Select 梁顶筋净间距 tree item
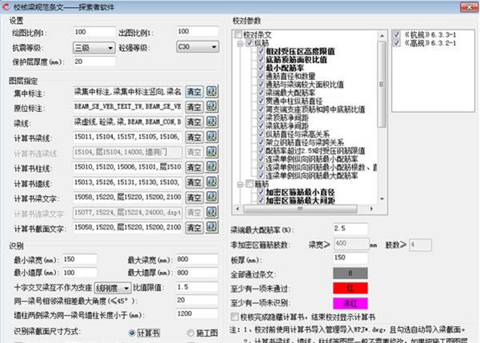Viewport: 480px width, 343px height. [287, 118]
